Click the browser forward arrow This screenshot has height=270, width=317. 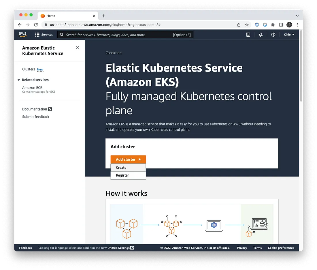28,25
